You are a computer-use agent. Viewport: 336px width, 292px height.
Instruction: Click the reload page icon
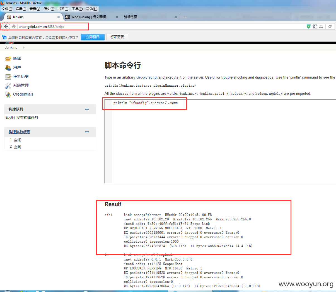[x=330, y=26]
